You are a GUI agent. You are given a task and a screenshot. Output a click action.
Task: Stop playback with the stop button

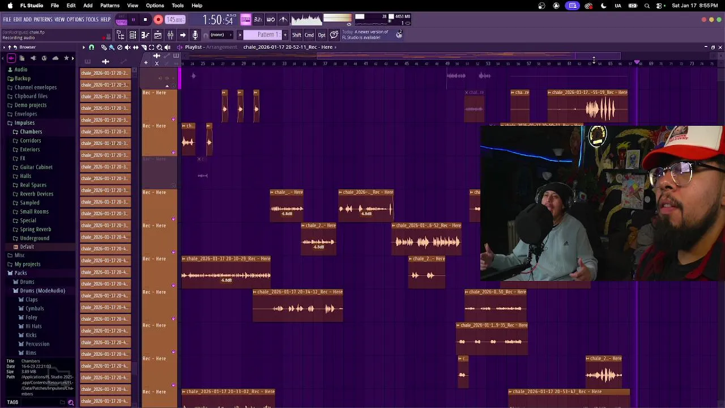[145, 20]
